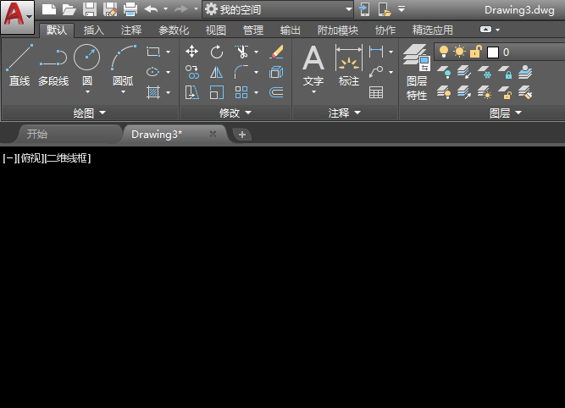The image size is (565, 408).
Task: Click the Table icon in 注释 panel
Action: (x=376, y=92)
